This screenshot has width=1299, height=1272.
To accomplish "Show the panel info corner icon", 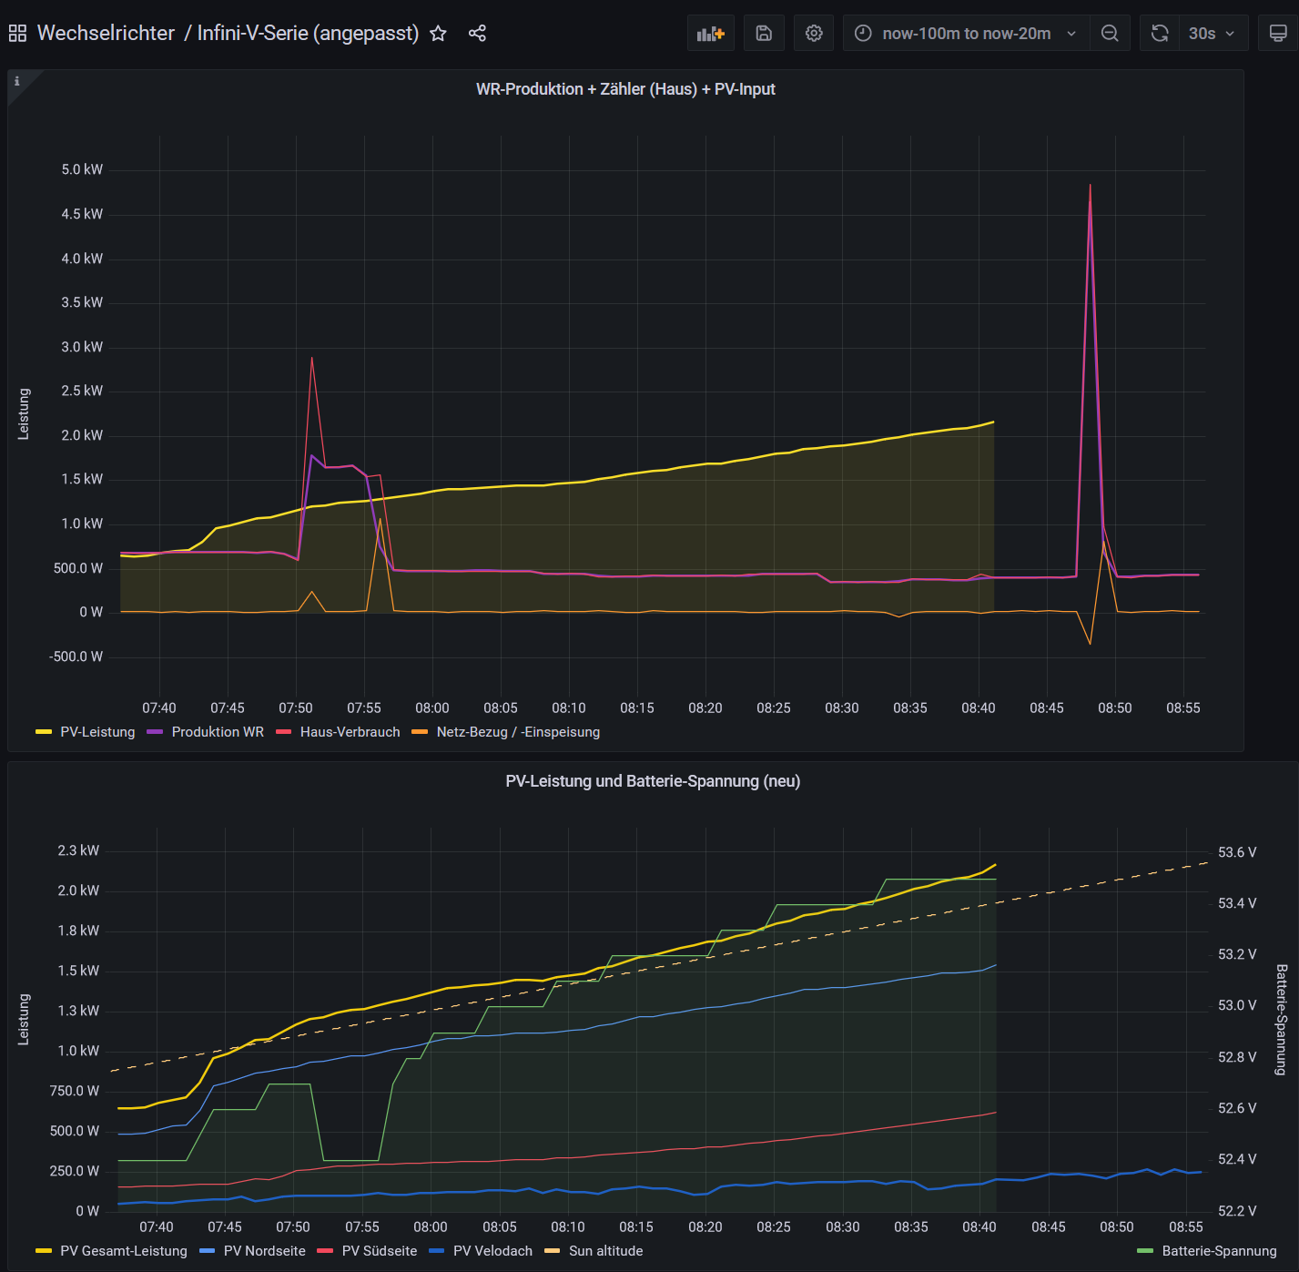I will tap(16, 81).
